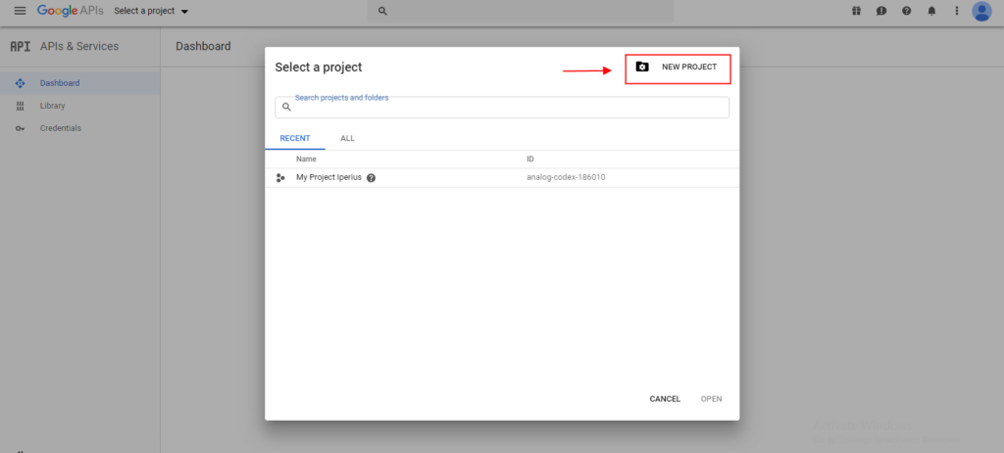
Task: Click the Dashboard page title
Action: (203, 47)
